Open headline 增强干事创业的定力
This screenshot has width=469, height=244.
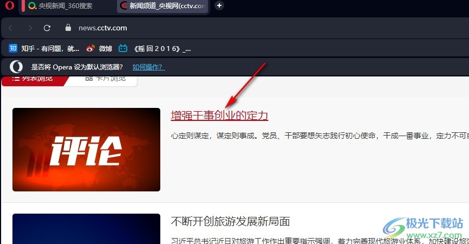(x=219, y=115)
